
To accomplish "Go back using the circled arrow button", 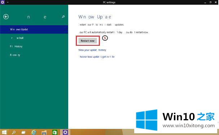I will (6, 17).
